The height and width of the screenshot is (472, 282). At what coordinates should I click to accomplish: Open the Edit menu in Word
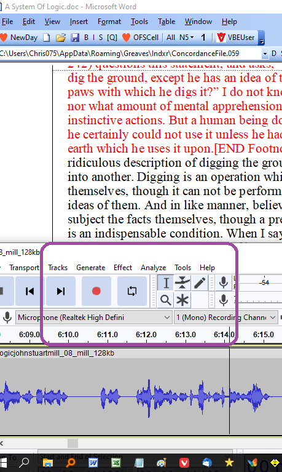point(29,22)
